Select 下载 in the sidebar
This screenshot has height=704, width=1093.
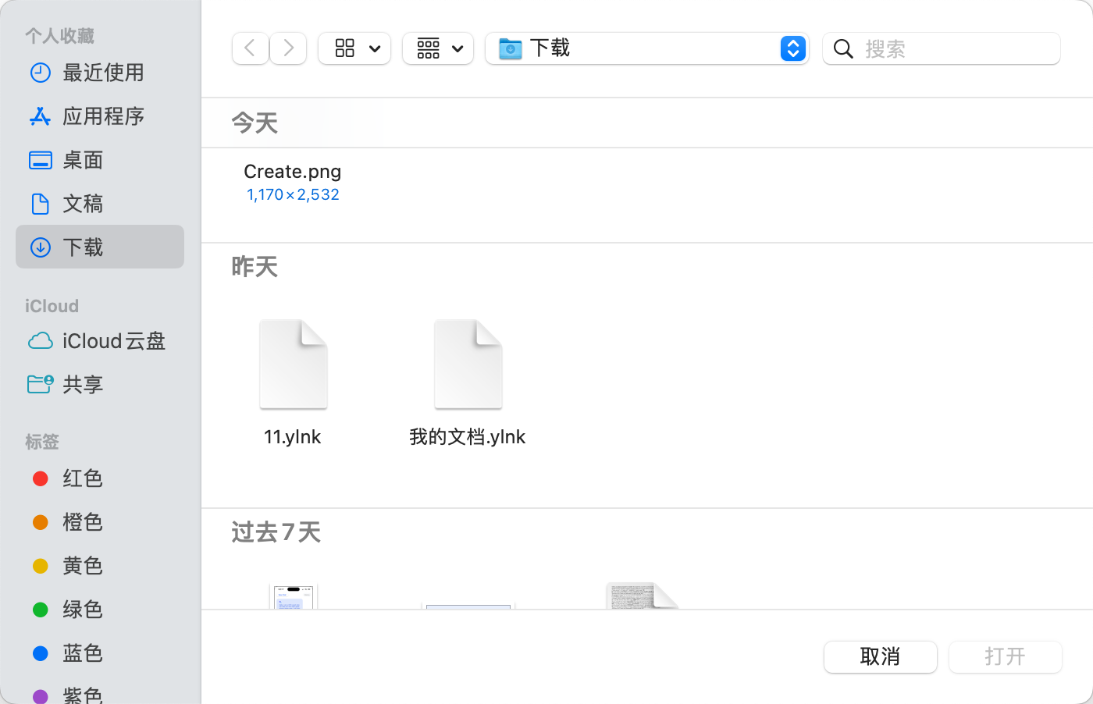[x=100, y=247]
